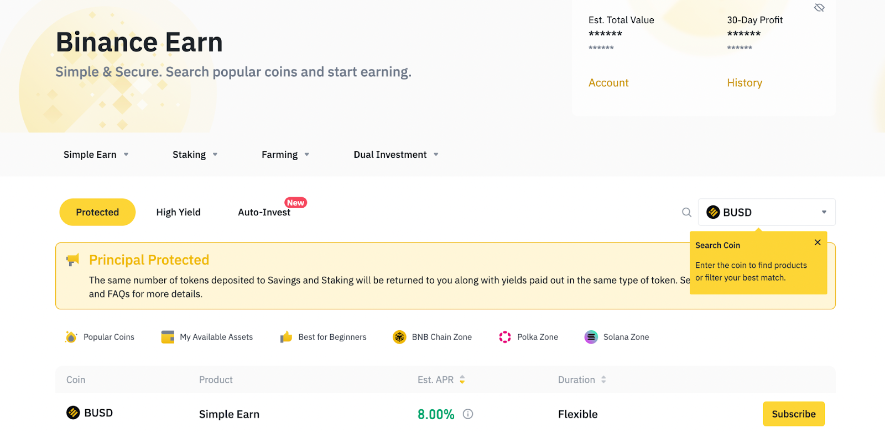Click the Popular Coins filter icon
The image size is (885, 433).
coord(71,337)
